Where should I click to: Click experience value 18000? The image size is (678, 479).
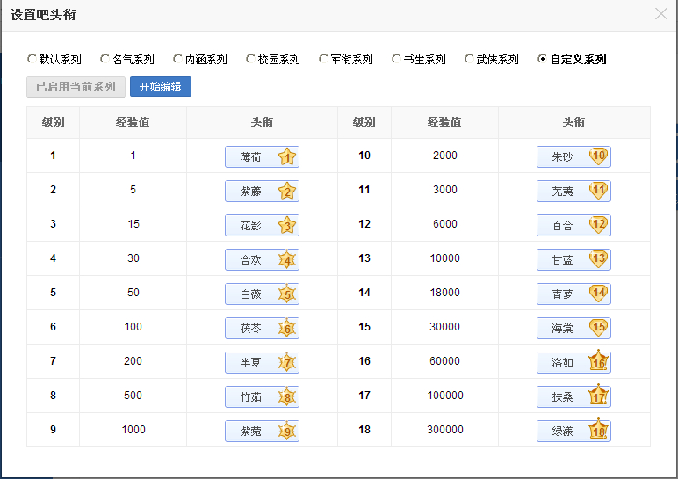[445, 293]
